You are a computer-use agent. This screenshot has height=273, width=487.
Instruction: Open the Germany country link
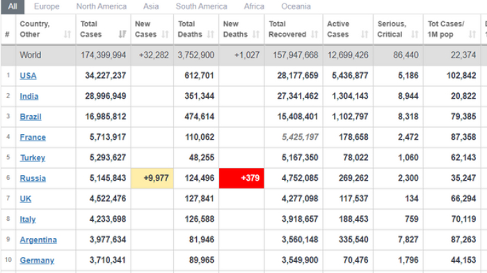[x=37, y=260]
